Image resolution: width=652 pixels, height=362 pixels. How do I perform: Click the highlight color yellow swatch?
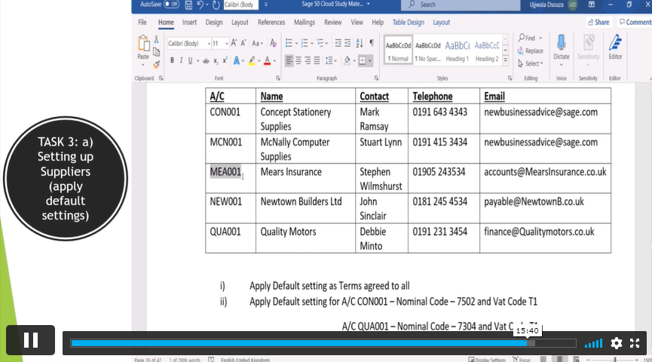click(x=252, y=61)
